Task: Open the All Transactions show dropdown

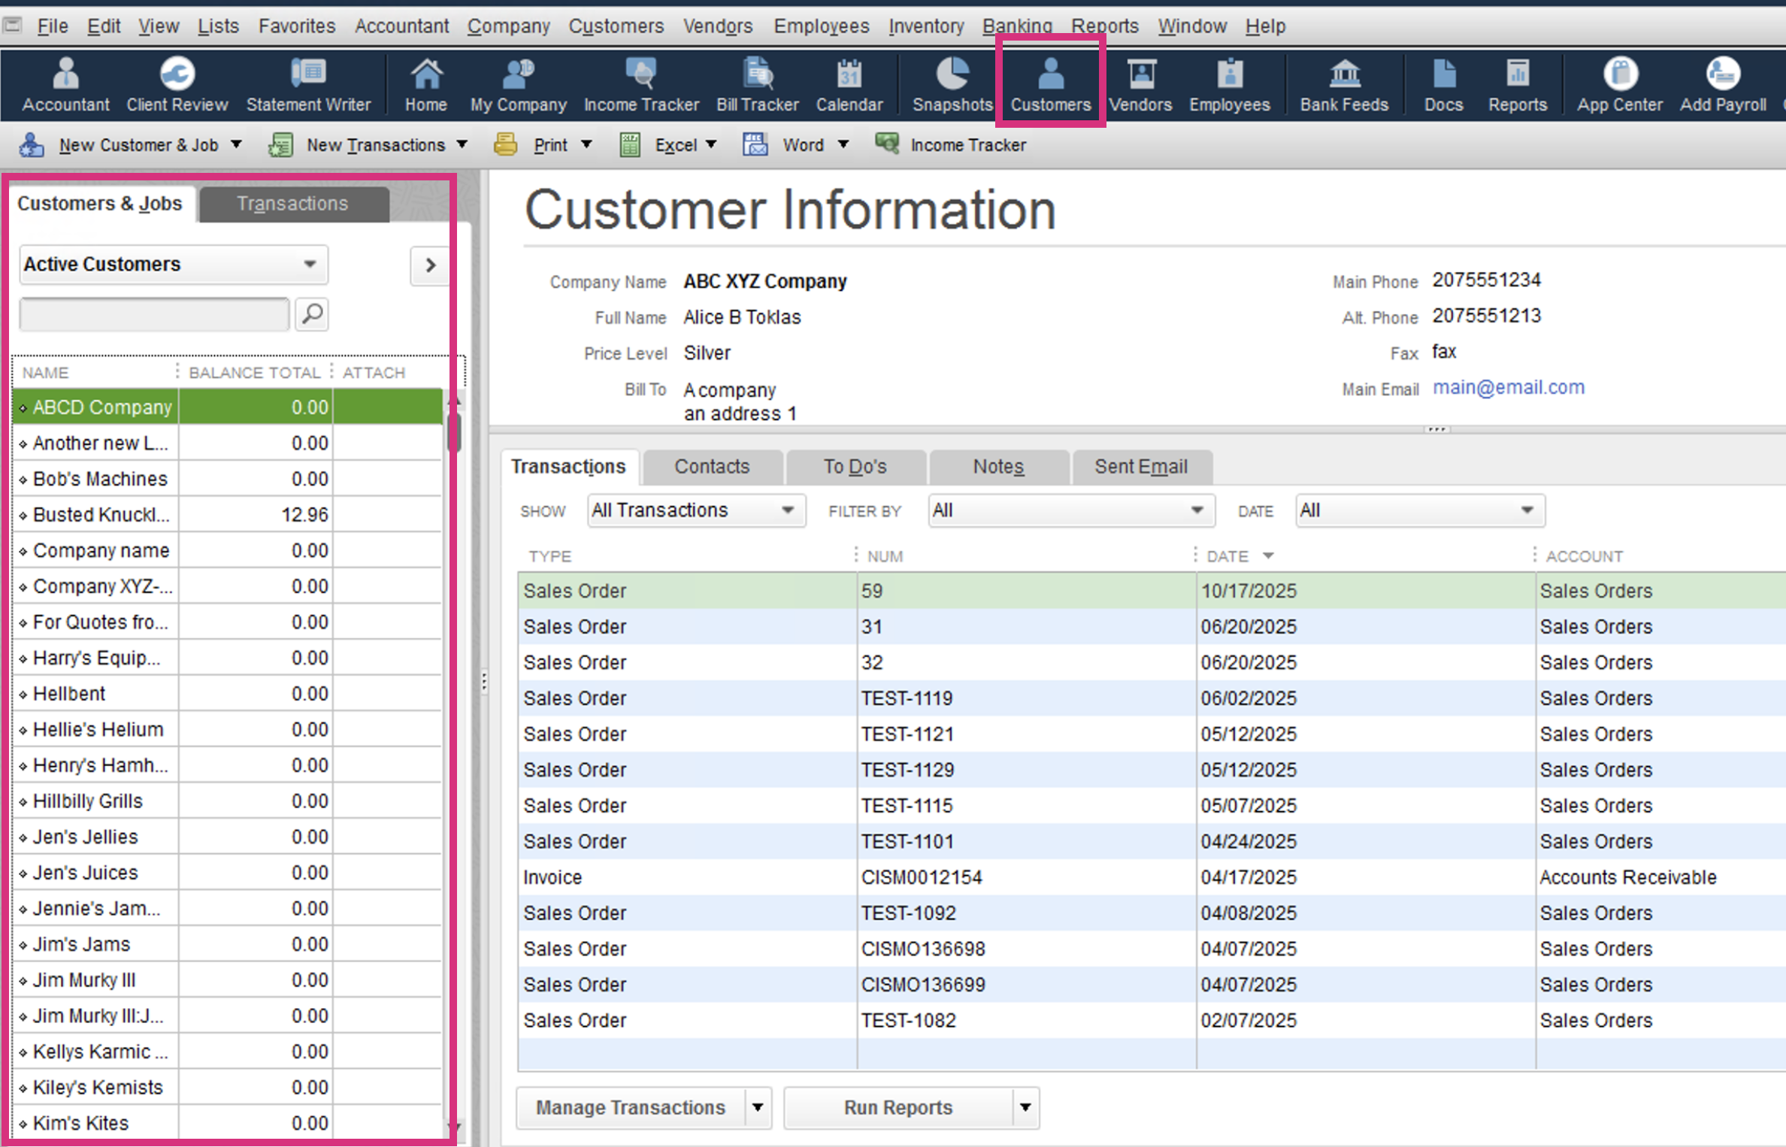Action: pyautogui.click(x=695, y=511)
